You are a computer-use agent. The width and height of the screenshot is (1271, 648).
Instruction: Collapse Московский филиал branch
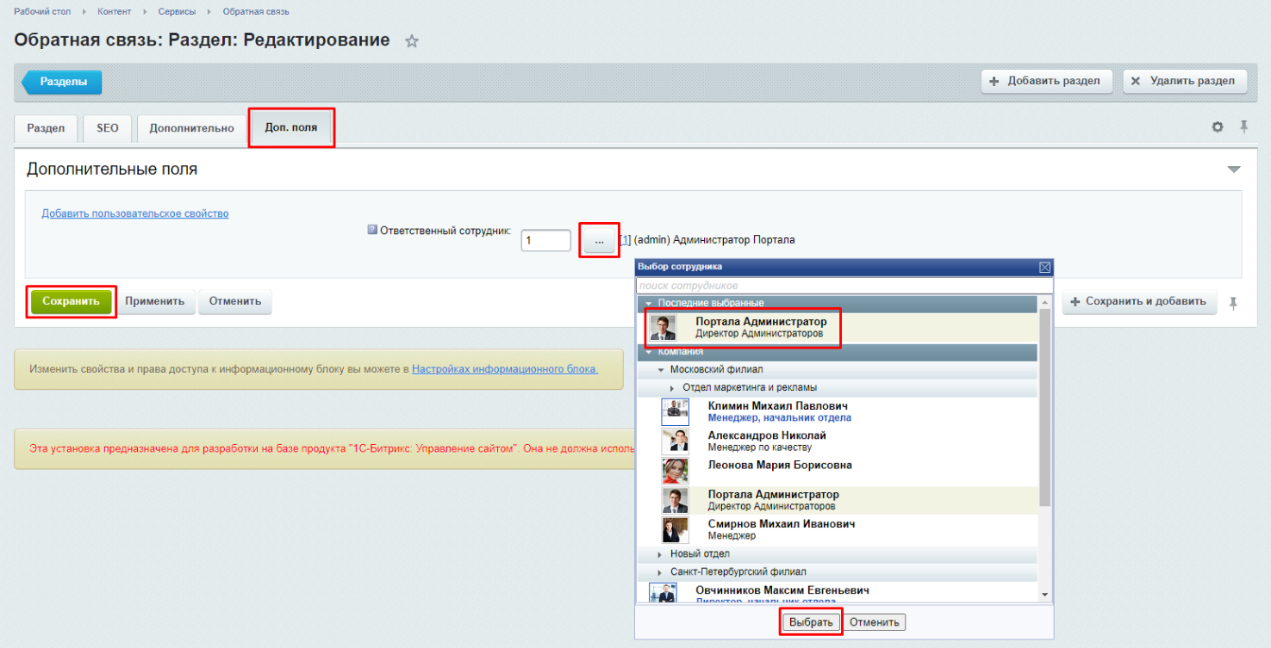point(661,370)
